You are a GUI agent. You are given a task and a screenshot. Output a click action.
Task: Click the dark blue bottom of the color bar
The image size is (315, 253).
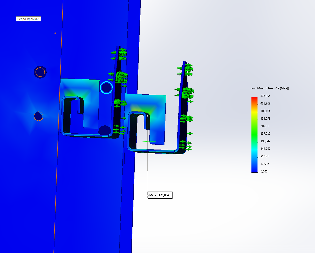[254, 170]
